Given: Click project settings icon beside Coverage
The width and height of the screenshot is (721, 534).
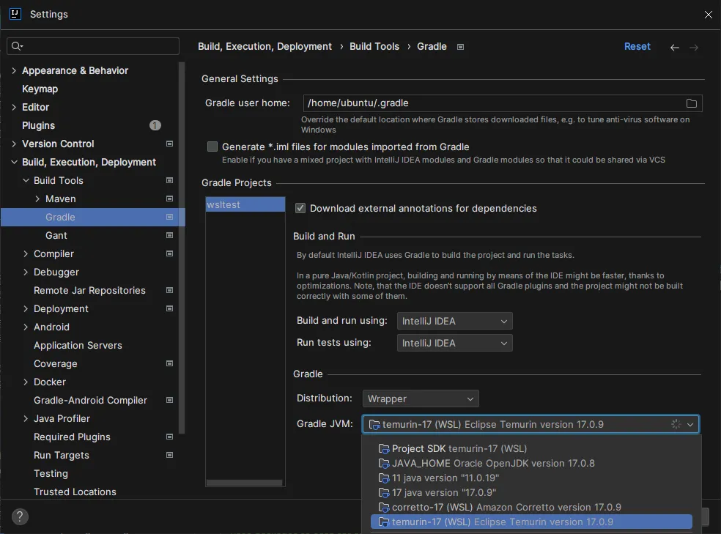Looking at the screenshot, I should pyautogui.click(x=169, y=363).
